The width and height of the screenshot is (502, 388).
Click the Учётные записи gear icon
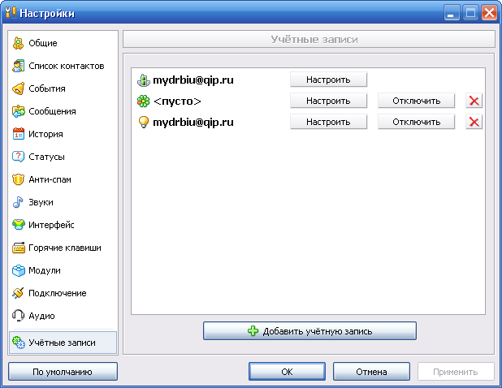(18, 343)
